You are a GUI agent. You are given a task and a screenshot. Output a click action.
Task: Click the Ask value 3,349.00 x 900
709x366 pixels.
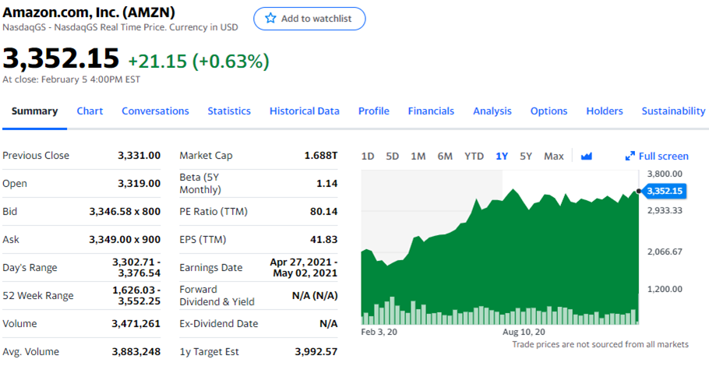tap(125, 240)
